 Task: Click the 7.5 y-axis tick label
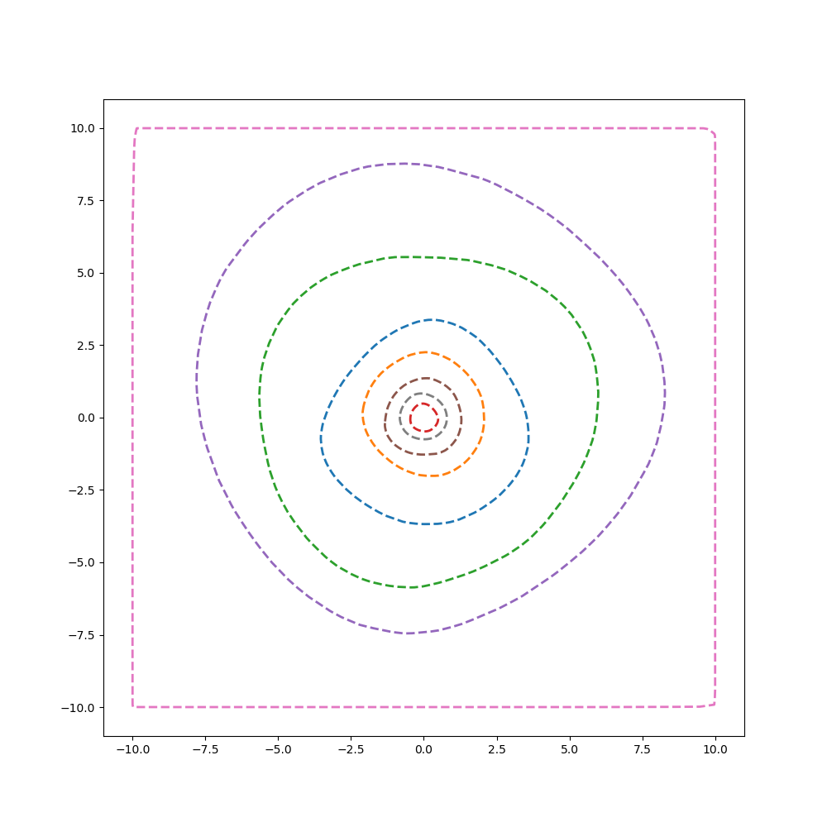(87, 201)
